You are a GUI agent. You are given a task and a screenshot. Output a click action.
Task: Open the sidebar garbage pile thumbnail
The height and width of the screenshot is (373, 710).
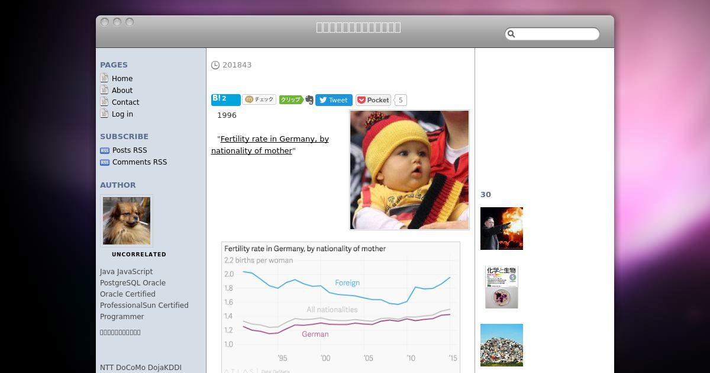502,345
